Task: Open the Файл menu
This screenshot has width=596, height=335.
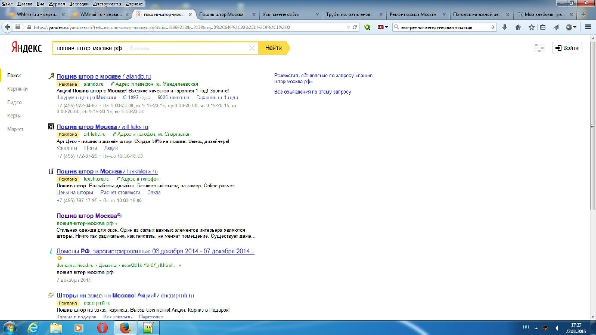Action: click(7, 4)
